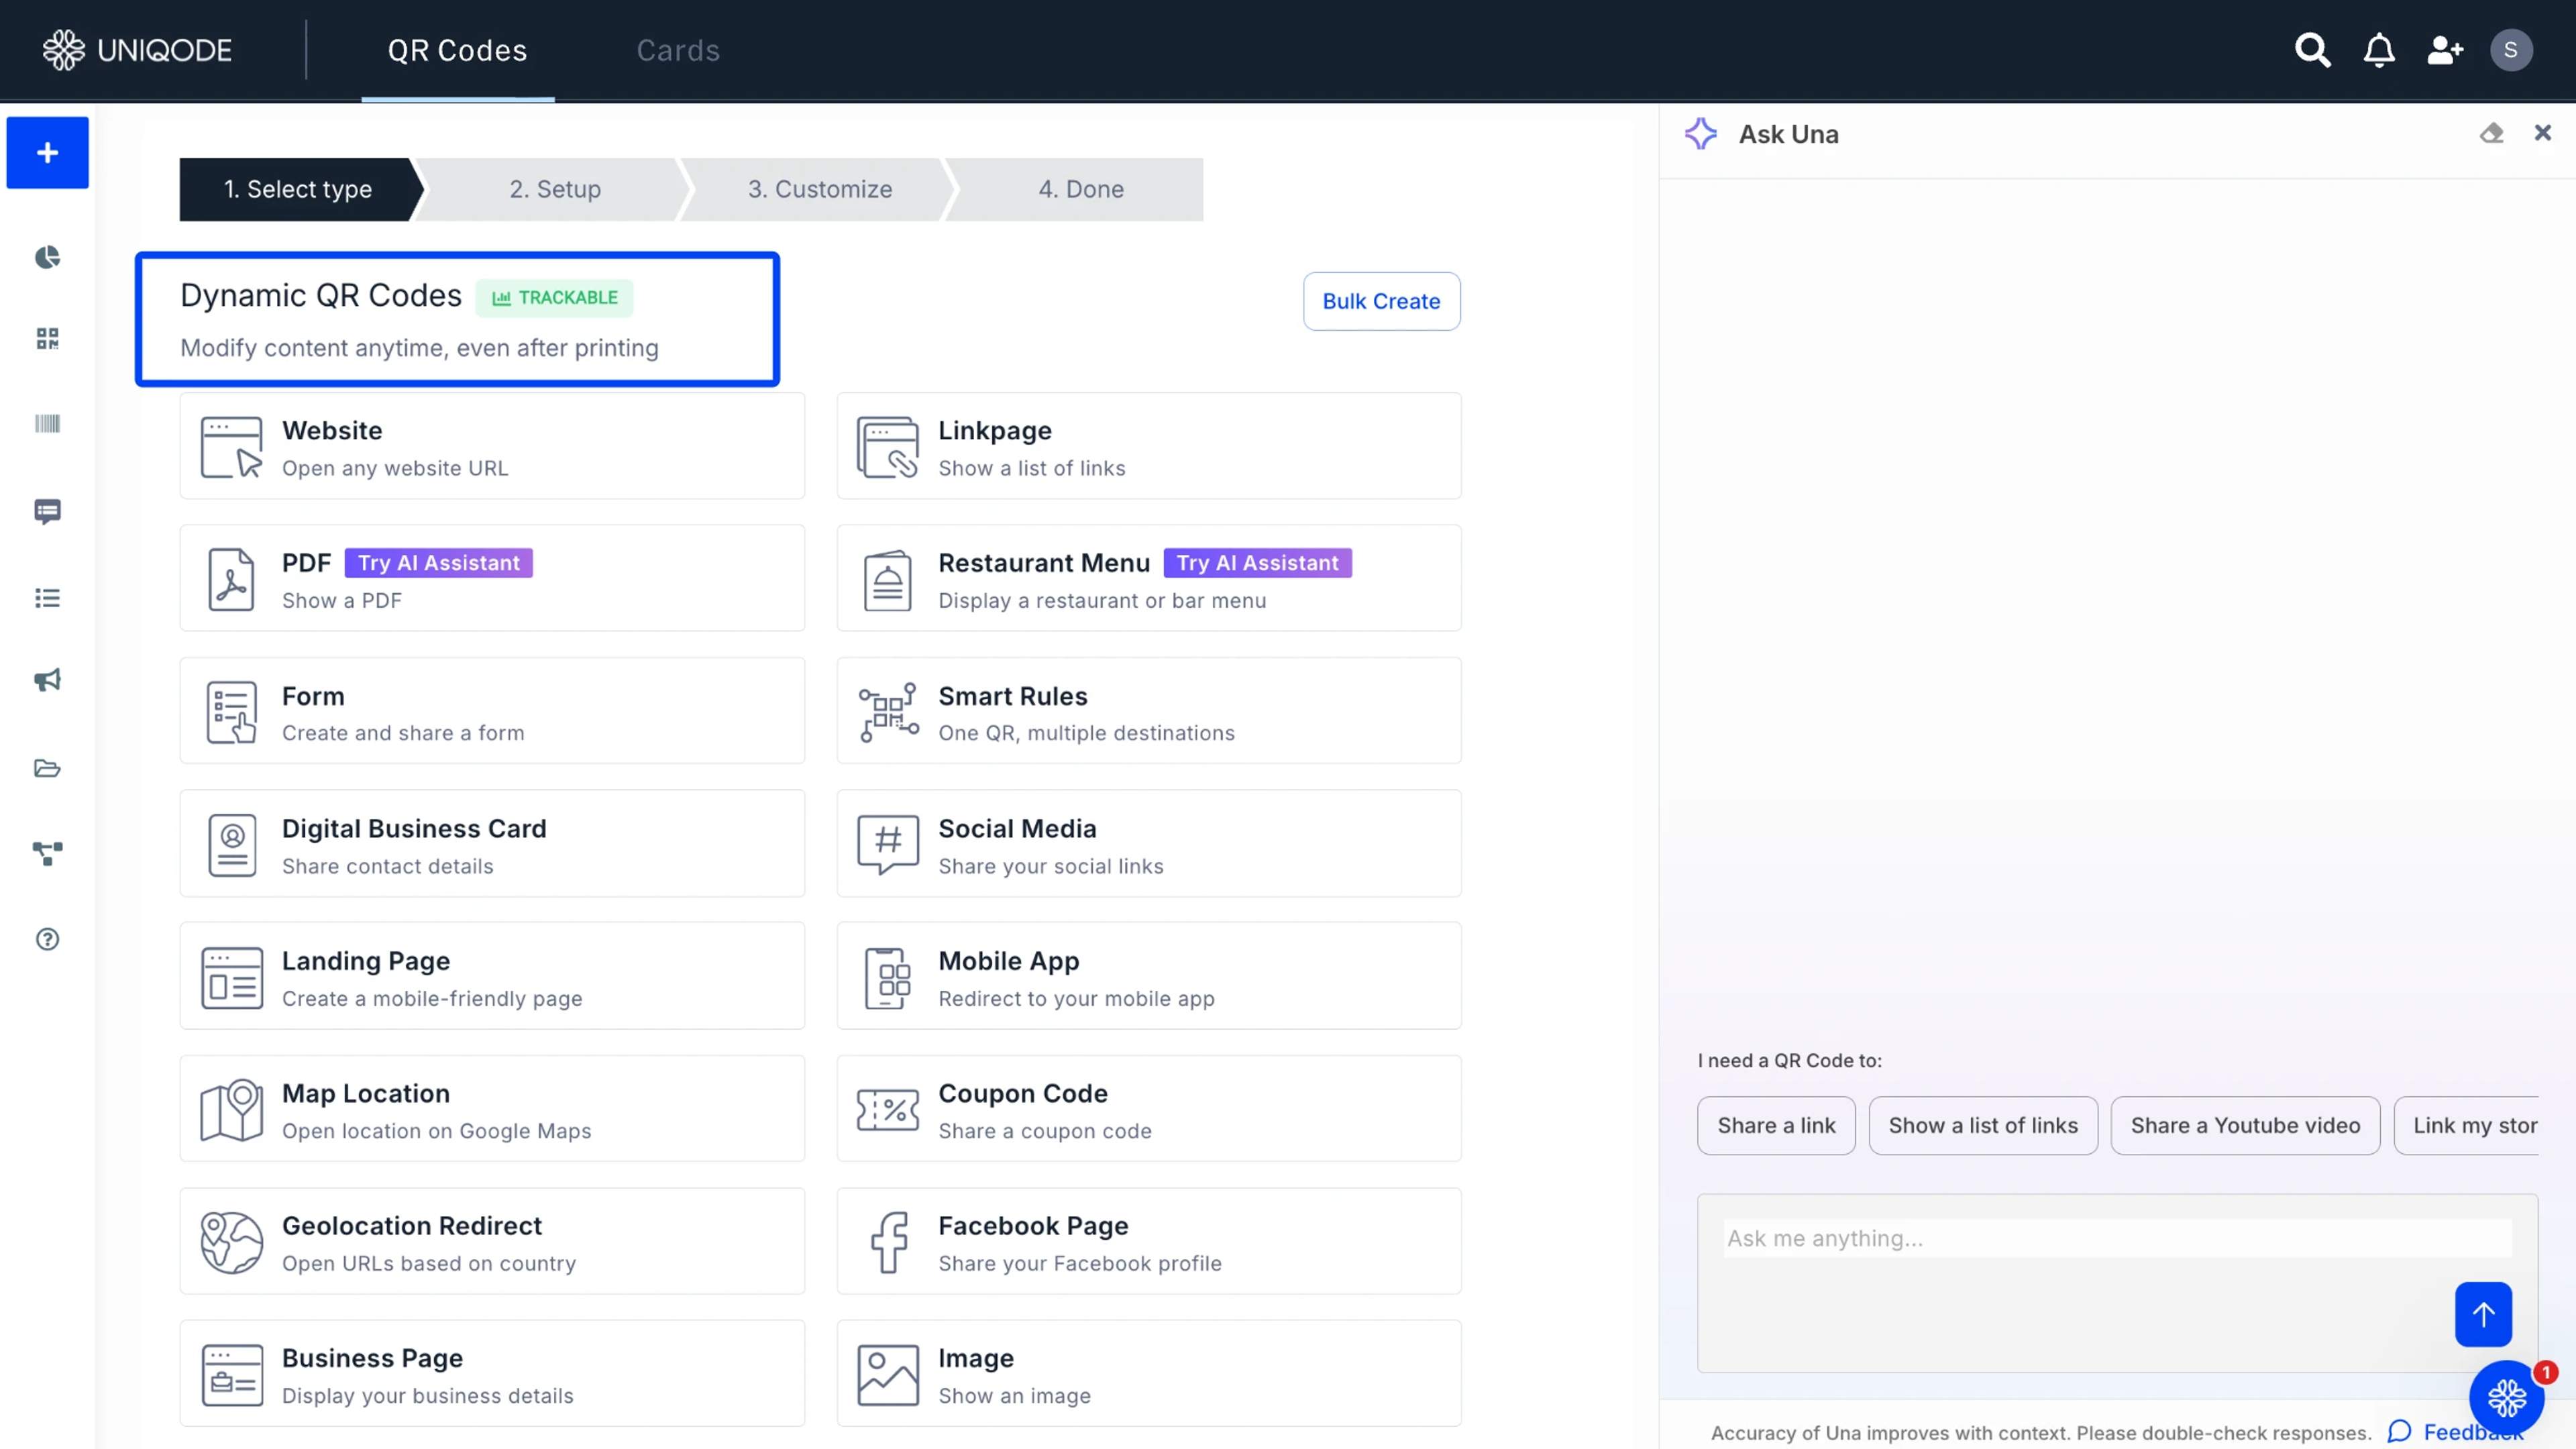Viewport: 2576px width, 1449px height.
Task: Click 'Redirect to your mobile app' text
Action: (x=1076, y=999)
